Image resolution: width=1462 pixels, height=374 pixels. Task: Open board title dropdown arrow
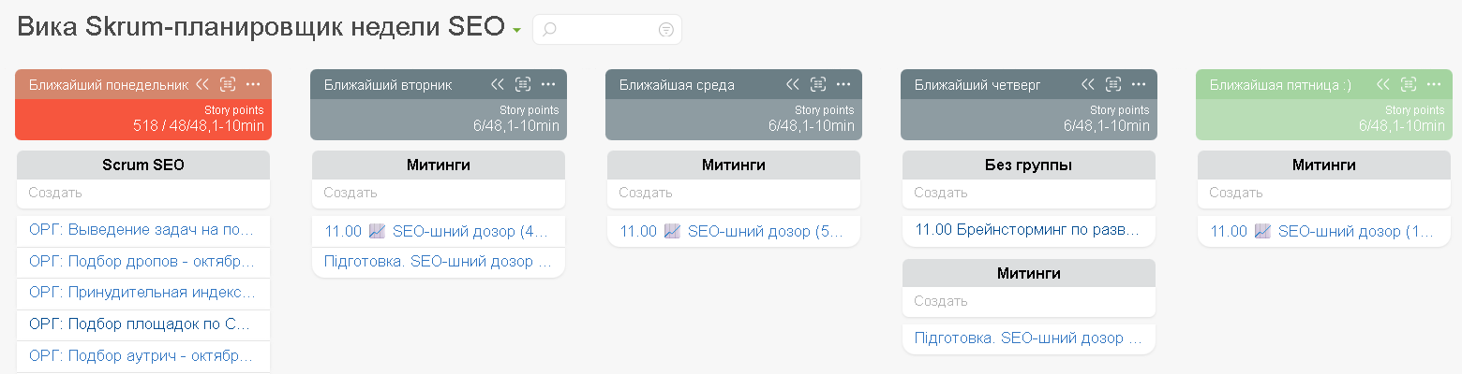[x=516, y=31]
